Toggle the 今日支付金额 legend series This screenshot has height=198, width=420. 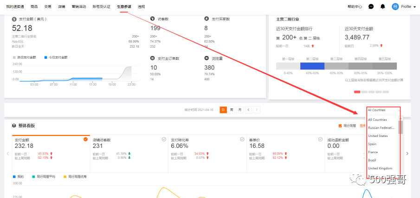(56, 57)
